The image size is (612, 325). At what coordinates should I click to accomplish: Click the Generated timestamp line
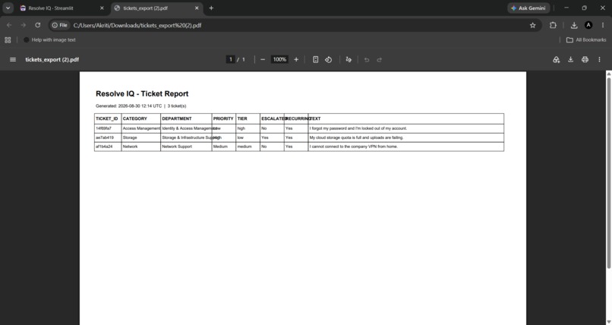141,106
